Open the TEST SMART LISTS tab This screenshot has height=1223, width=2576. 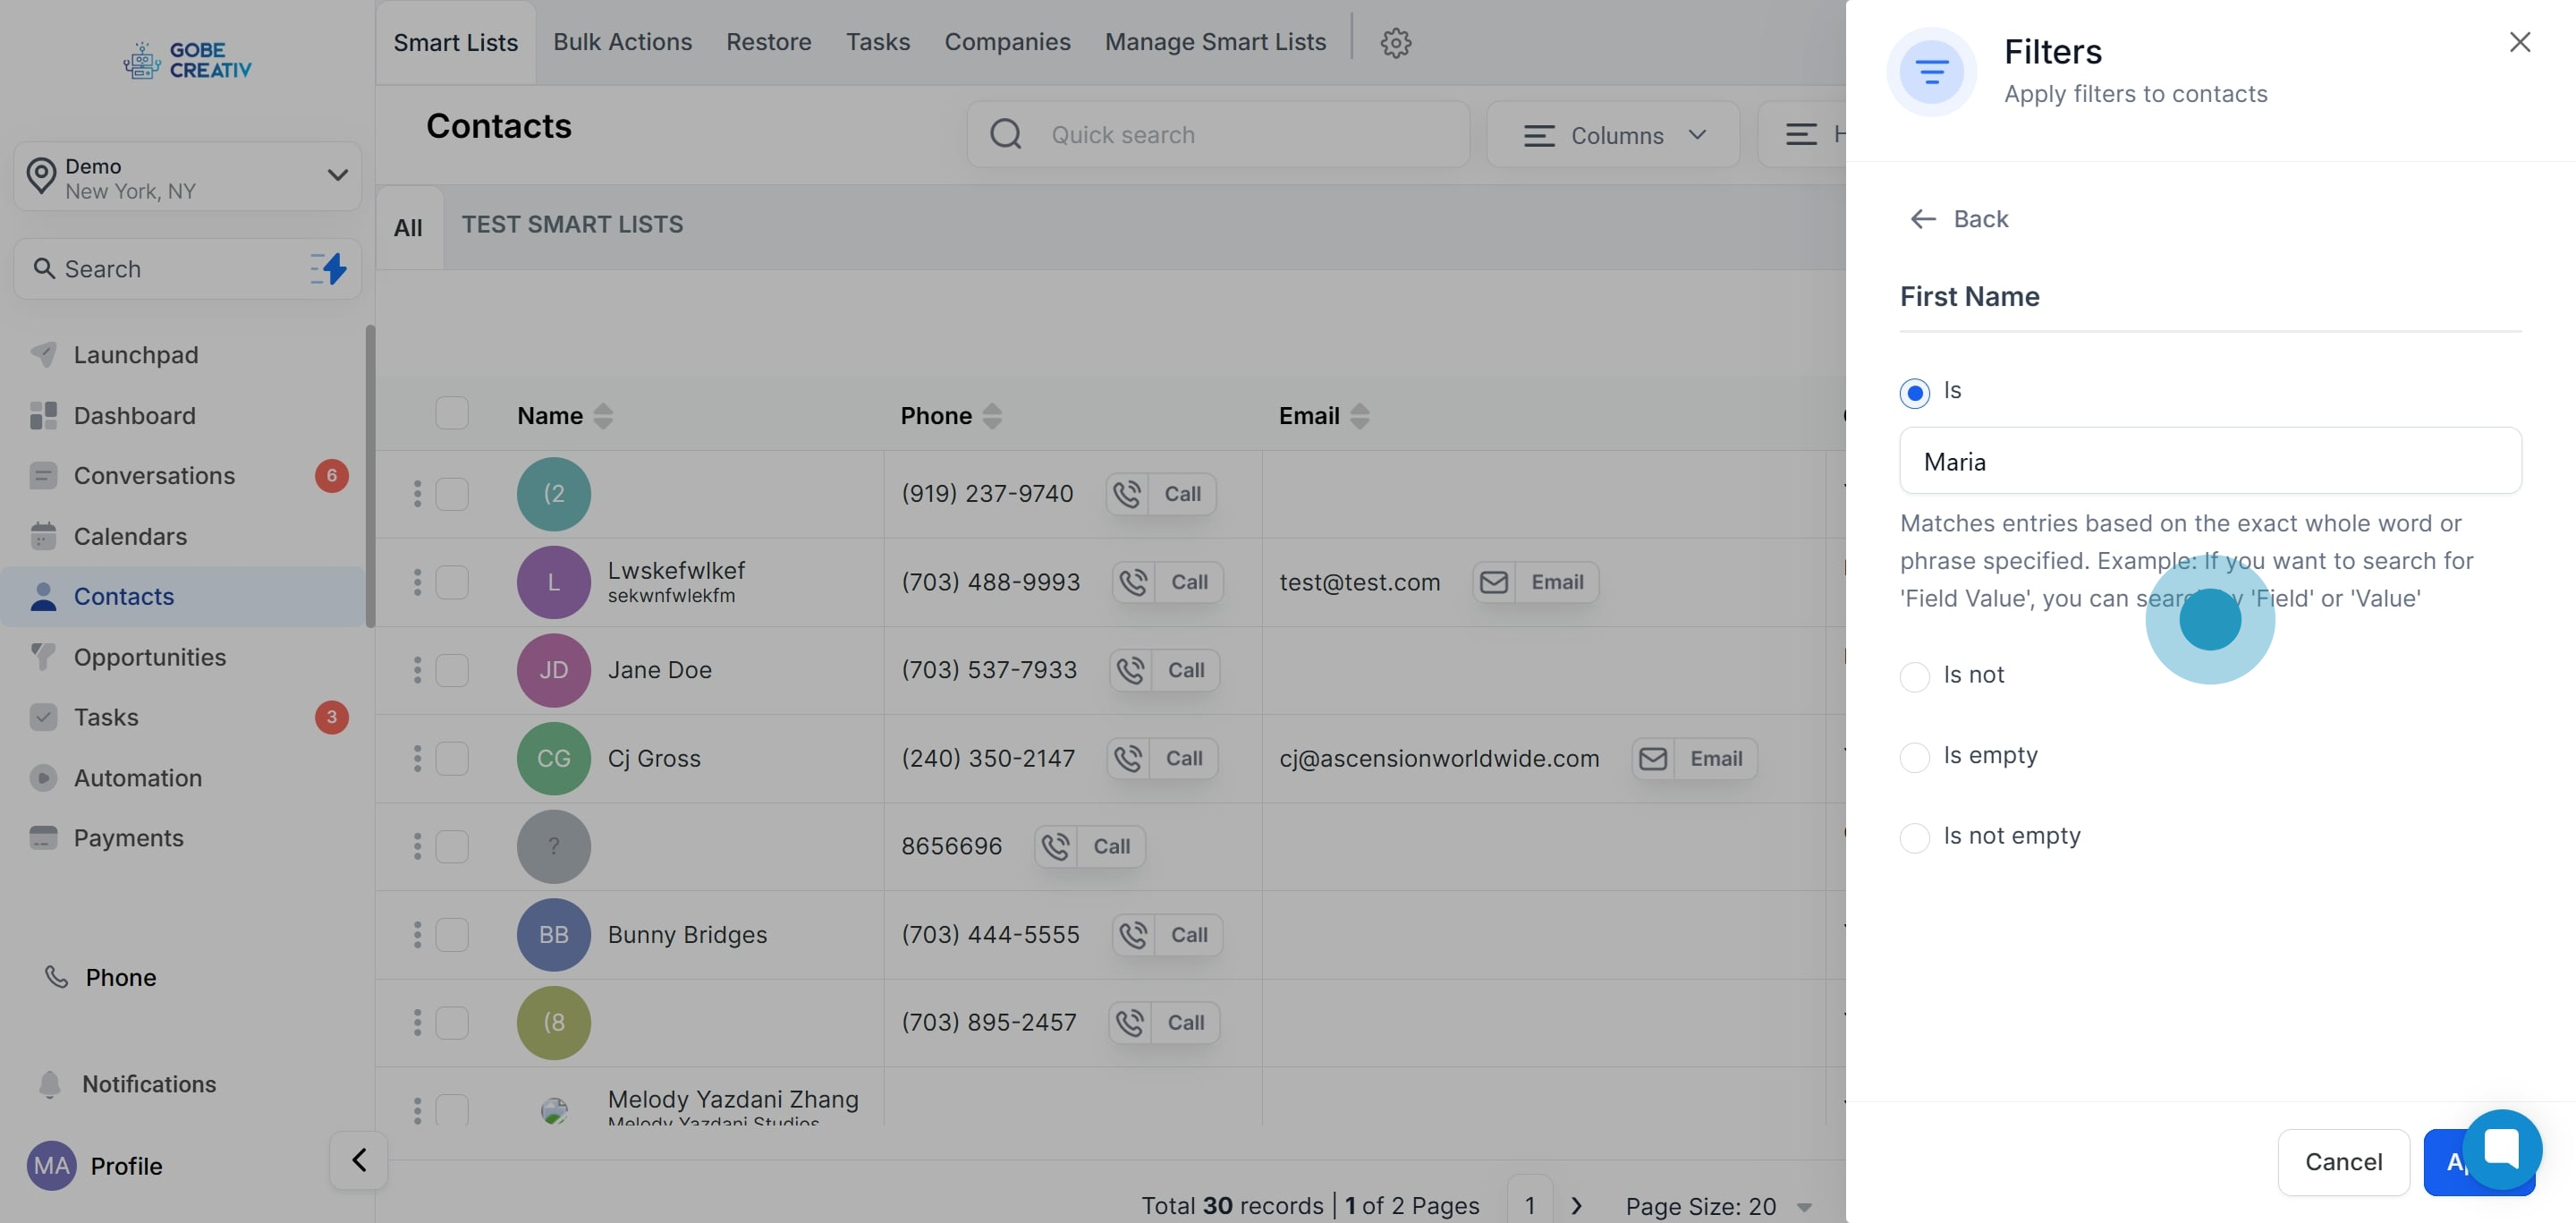(572, 225)
